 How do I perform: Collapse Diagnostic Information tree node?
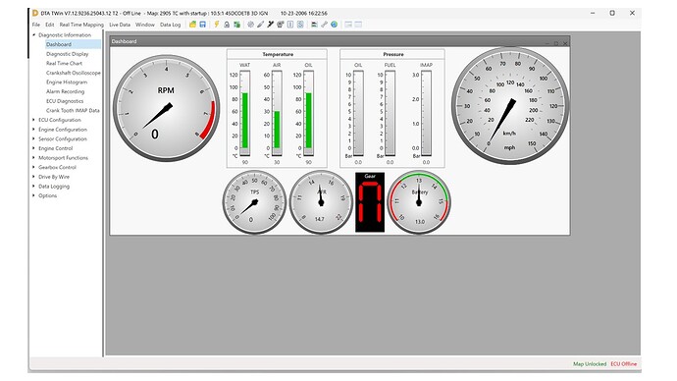point(34,35)
